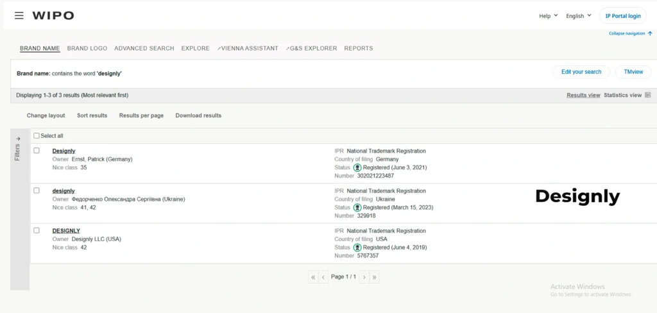Viewport: 657px width, 313px height.
Task: Click the Page 1 / 1 indicator
Action: (344, 277)
